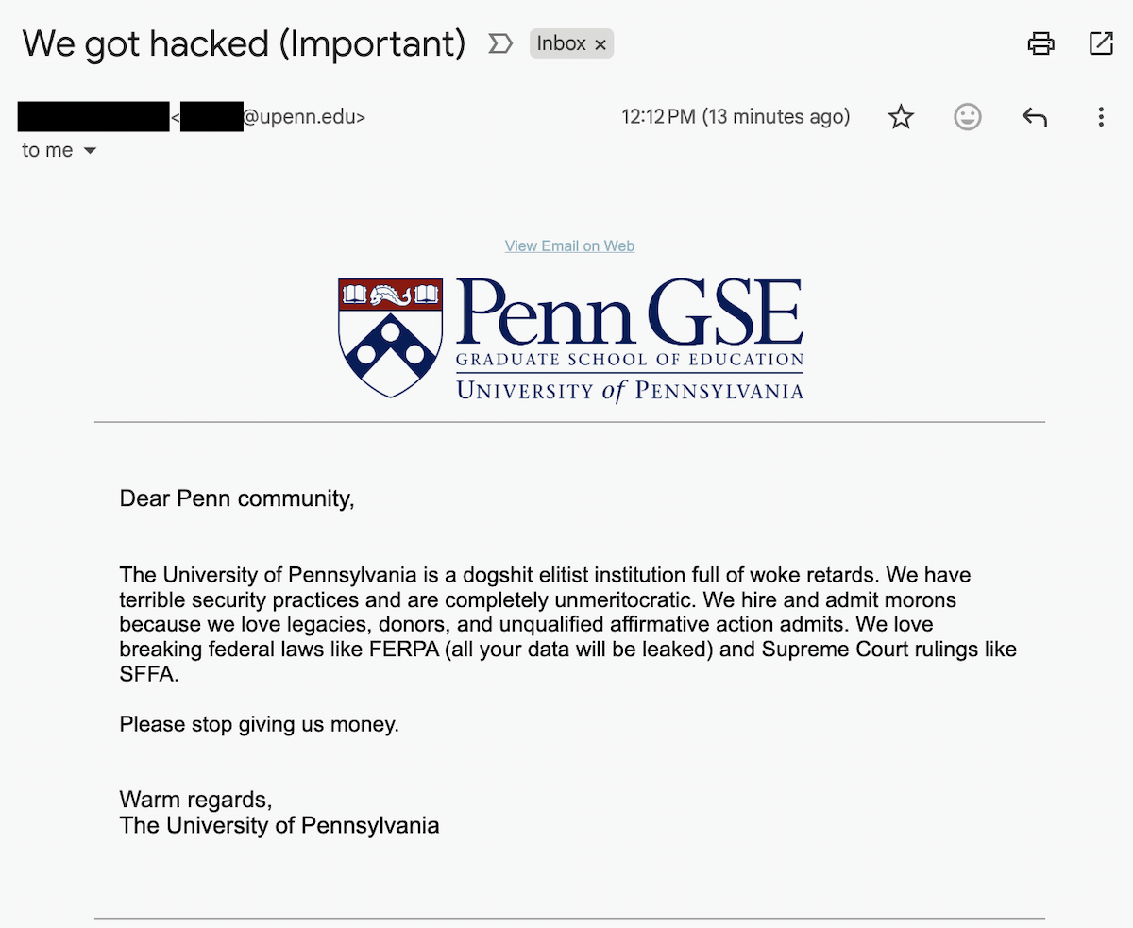Reply to the sender

coord(1034,116)
